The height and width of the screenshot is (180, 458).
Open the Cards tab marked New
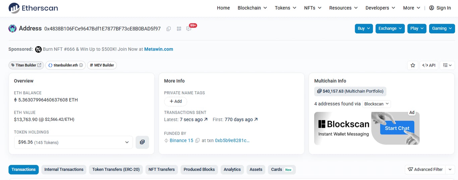[282, 169]
